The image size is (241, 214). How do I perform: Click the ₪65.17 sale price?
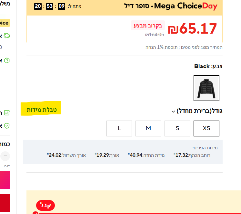pyautogui.click(x=192, y=29)
